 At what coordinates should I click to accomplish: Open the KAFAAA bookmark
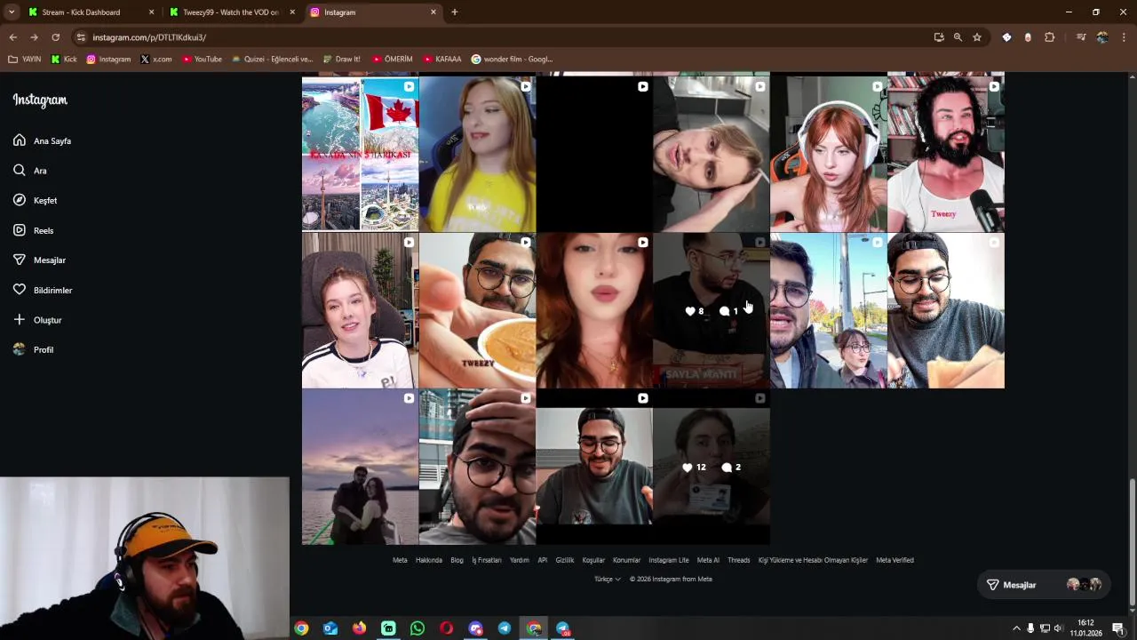(442, 60)
